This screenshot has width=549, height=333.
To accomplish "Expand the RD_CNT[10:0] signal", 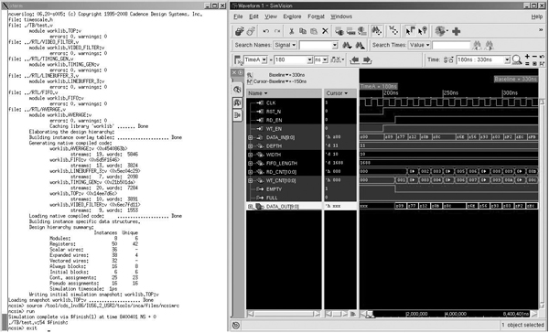I will (x=251, y=172).
